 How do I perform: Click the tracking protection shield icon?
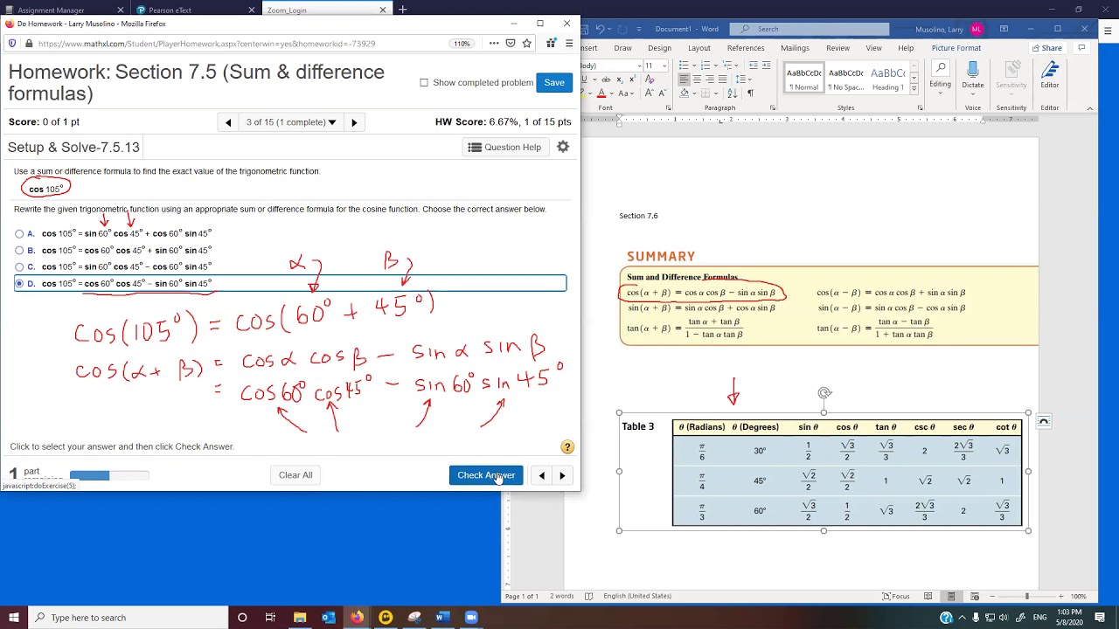tap(12, 44)
